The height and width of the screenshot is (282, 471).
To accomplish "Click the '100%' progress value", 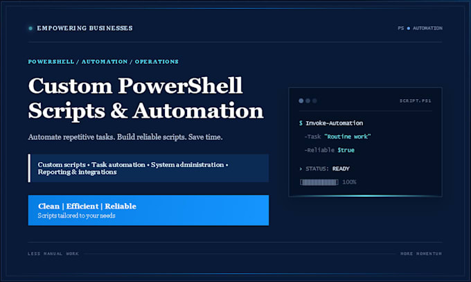I will (349, 182).
